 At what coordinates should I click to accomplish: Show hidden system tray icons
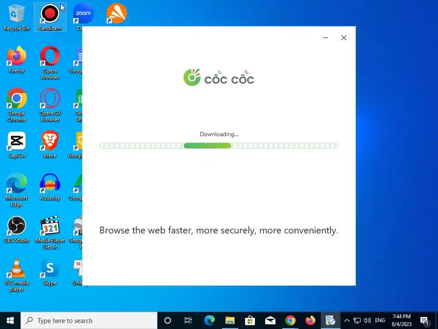(x=346, y=320)
